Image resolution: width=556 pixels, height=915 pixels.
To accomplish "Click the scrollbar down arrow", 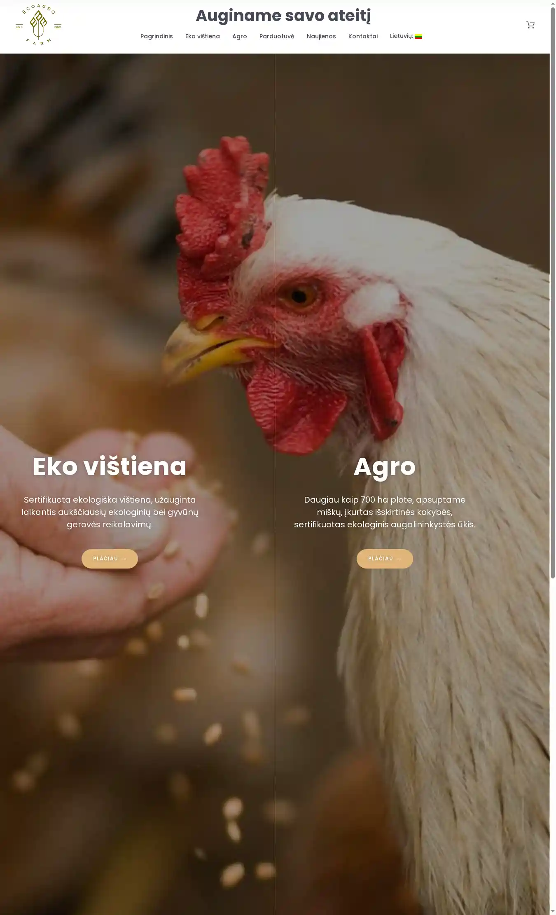I will [553, 911].
